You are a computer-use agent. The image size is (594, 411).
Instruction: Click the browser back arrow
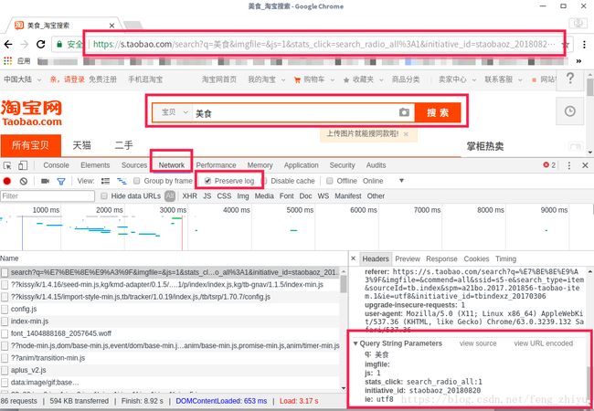8,44
